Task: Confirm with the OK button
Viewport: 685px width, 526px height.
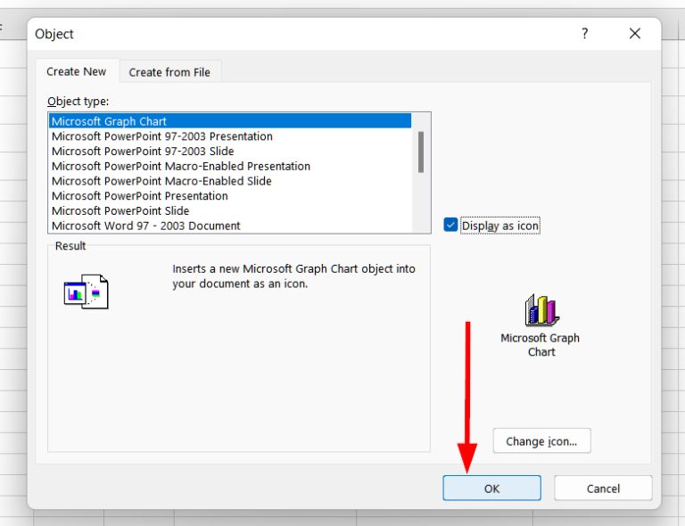Action: click(492, 488)
